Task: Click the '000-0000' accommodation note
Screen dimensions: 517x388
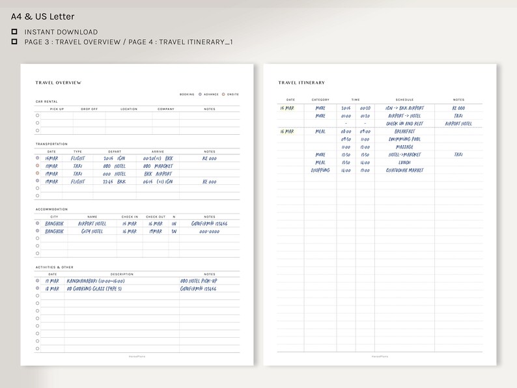Action: coord(210,231)
